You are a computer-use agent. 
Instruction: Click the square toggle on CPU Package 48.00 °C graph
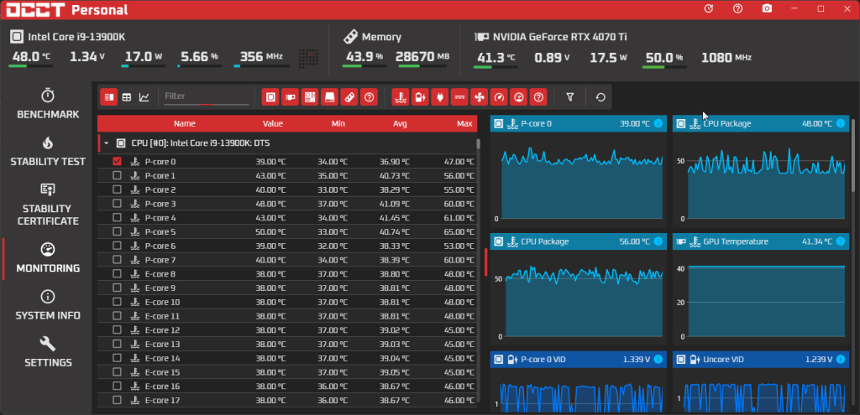(680, 124)
